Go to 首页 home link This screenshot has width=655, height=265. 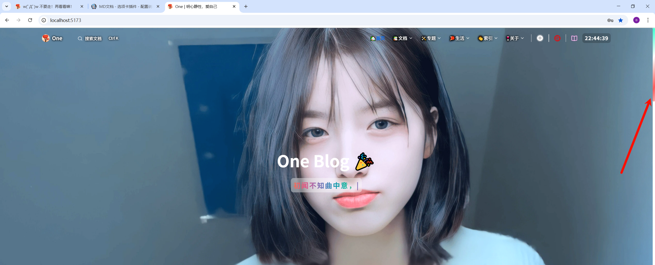(378, 38)
